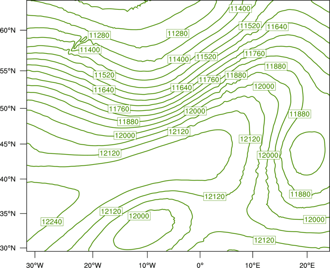Click the 50°N latitude tick label
This screenshot has width=330, height=268.
click(8, 109)
